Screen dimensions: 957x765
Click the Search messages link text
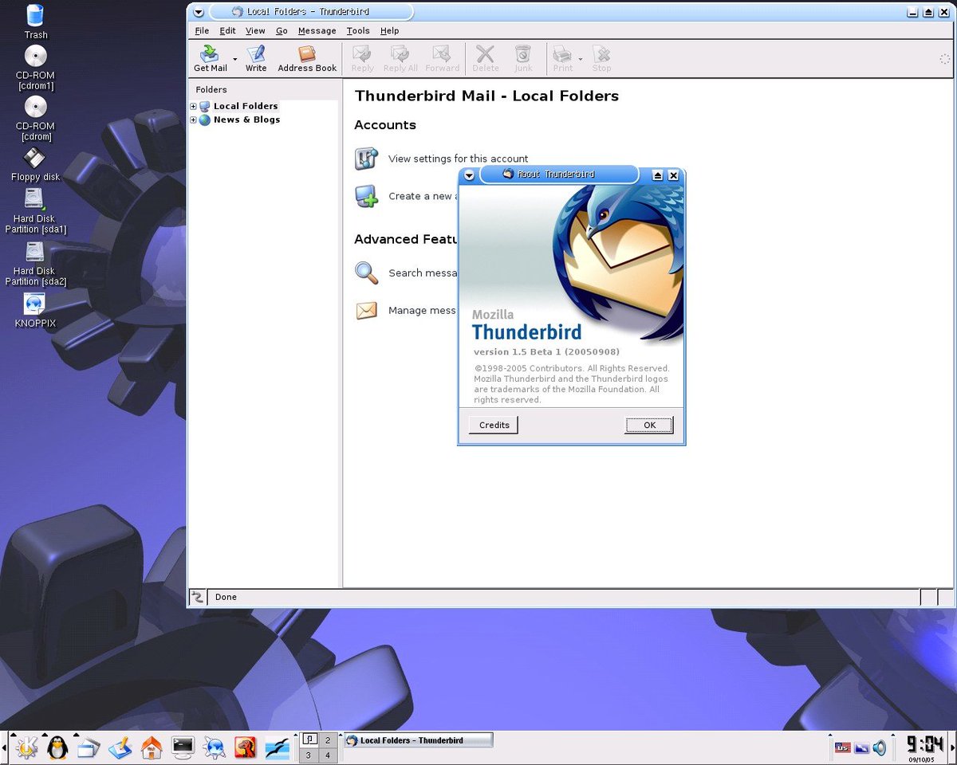423,273
